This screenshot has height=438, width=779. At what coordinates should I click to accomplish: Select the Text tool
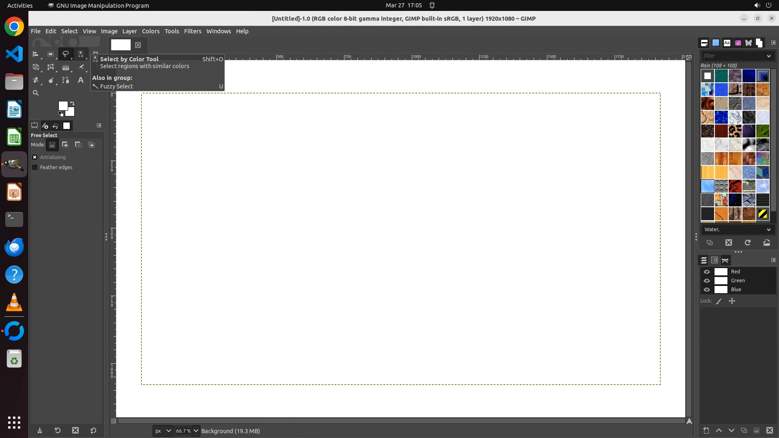(80, 80)
